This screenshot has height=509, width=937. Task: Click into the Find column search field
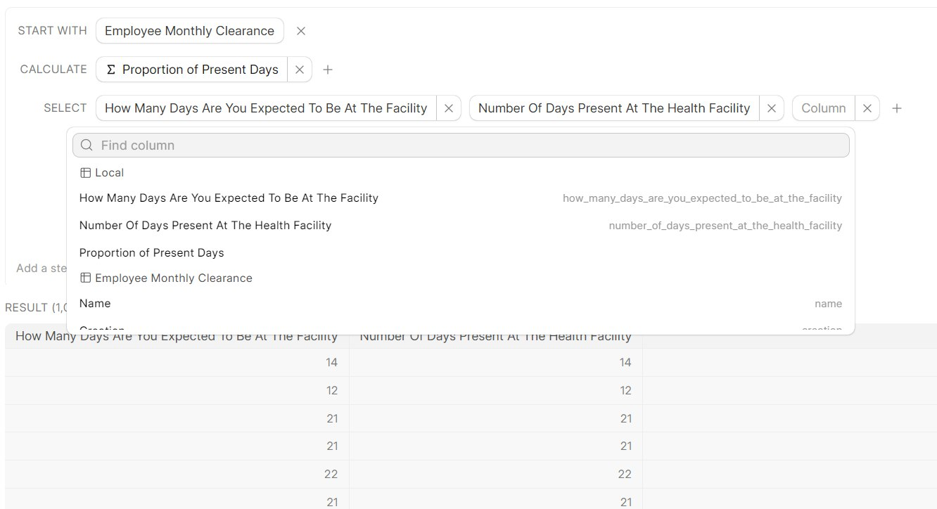coord(281,145)
